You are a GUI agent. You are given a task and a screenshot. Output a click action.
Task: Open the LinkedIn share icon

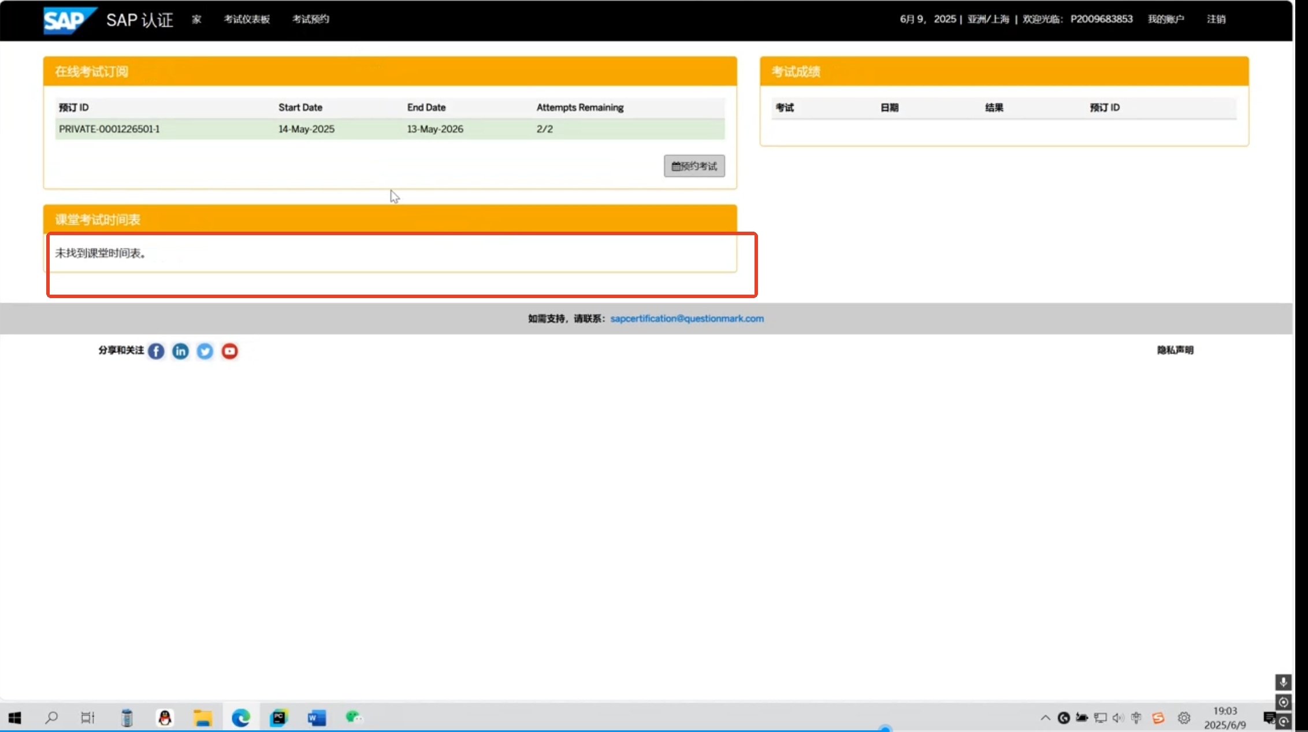(180, 351)
